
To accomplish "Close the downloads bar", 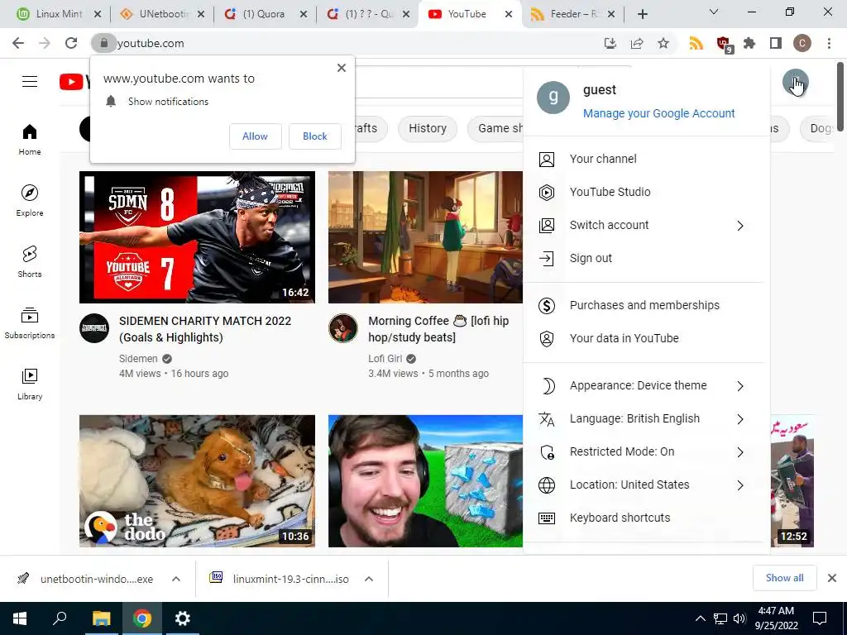I will (x=832, y=578).
